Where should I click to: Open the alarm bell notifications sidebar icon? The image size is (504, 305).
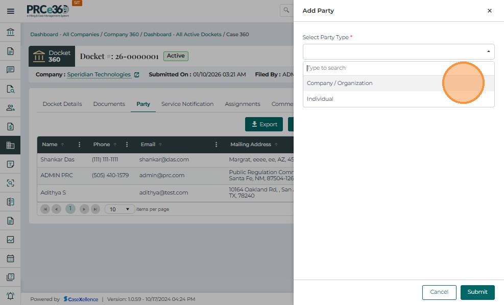10,296
